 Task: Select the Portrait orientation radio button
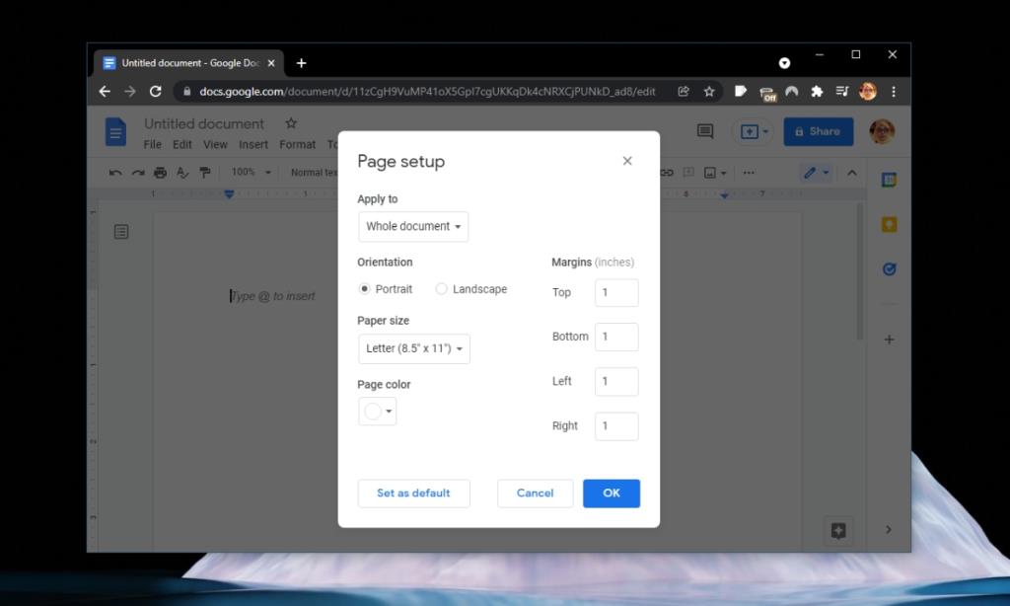click(x=364, y=289)
